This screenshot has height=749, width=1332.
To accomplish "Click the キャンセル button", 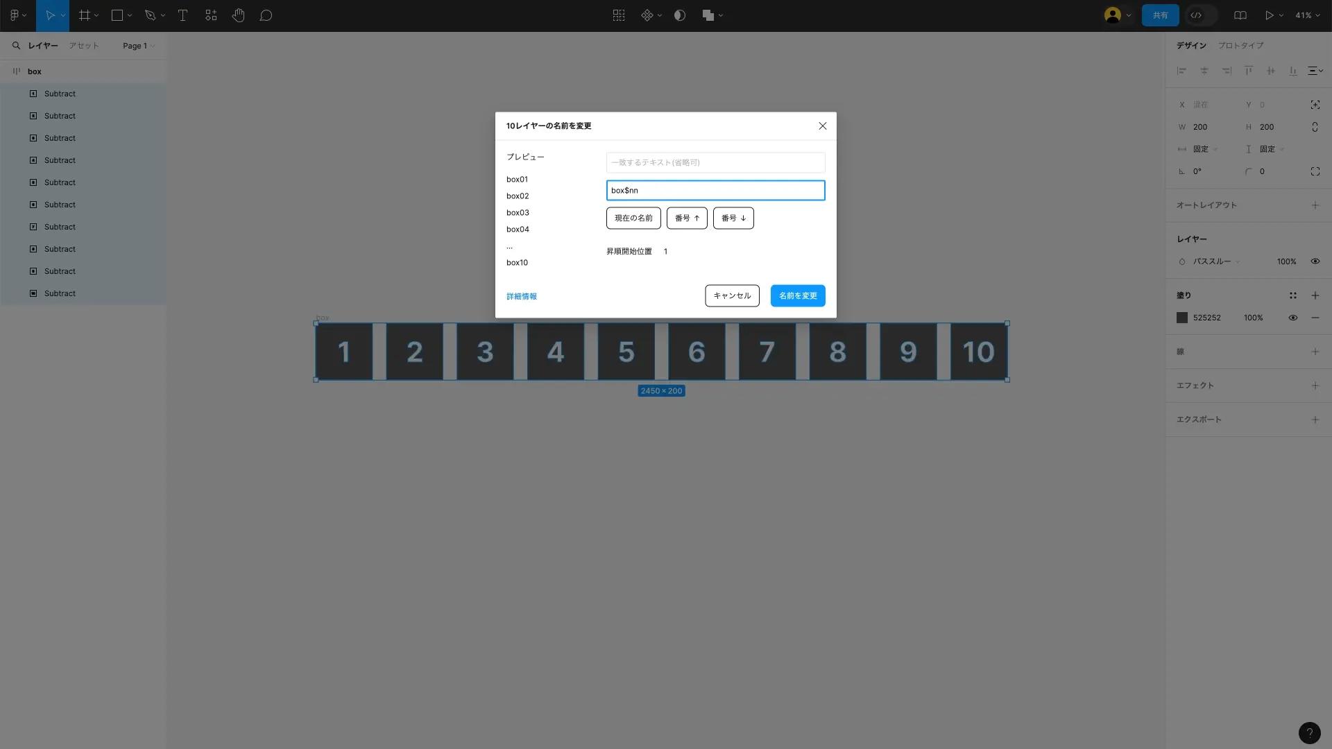I will click(x=732, y=295).
